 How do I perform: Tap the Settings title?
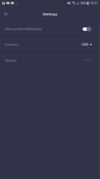50,14
